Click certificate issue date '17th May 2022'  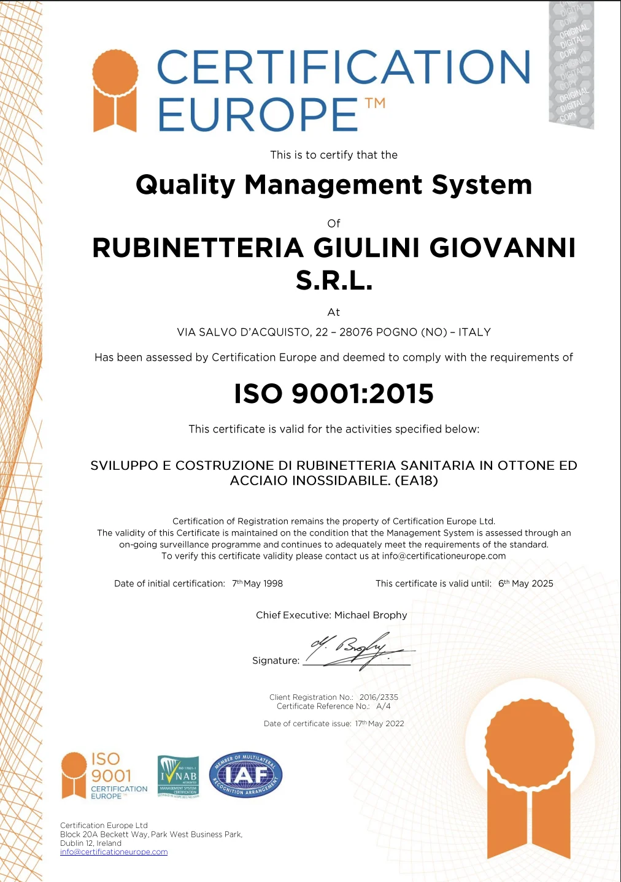pos(379,724)
